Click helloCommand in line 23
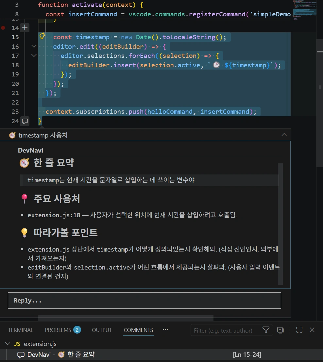Image resolution: width=323 pixels, height=362 pixels. [170, 111]
